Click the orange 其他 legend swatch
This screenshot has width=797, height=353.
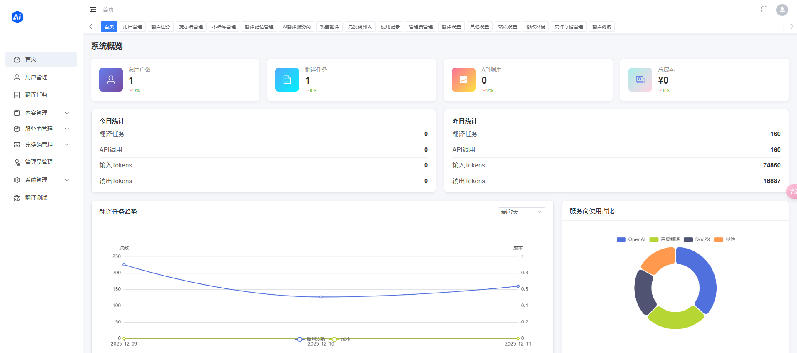[719, 239]
